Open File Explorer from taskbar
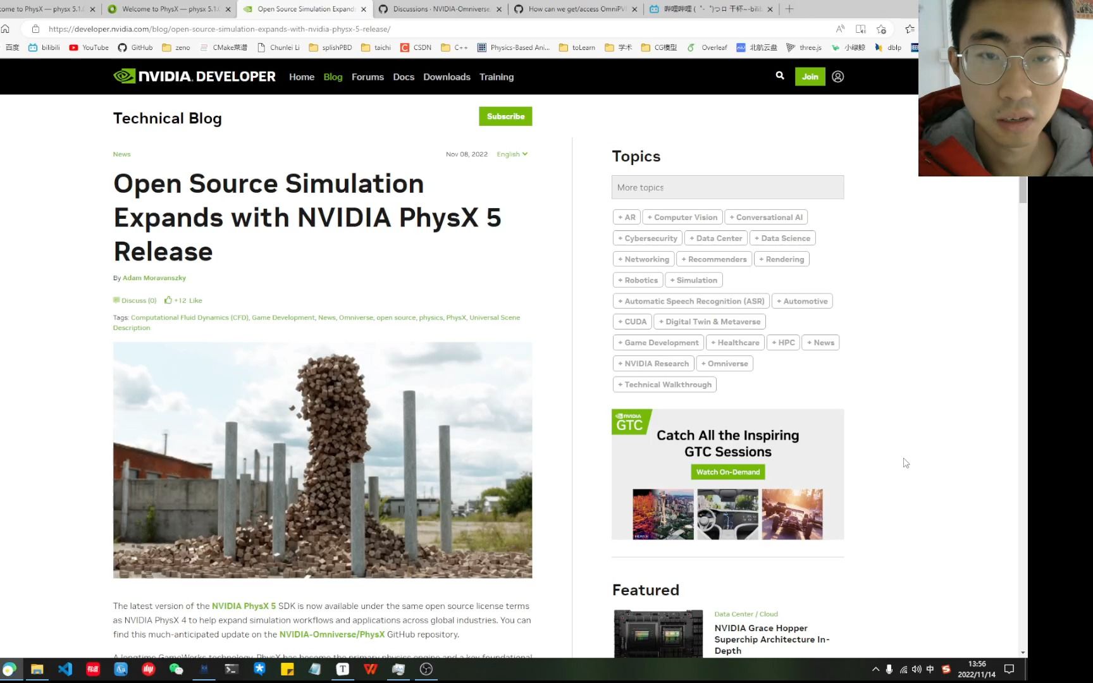The width and height of the screenshot is (1093, 683). click(37, 669)
